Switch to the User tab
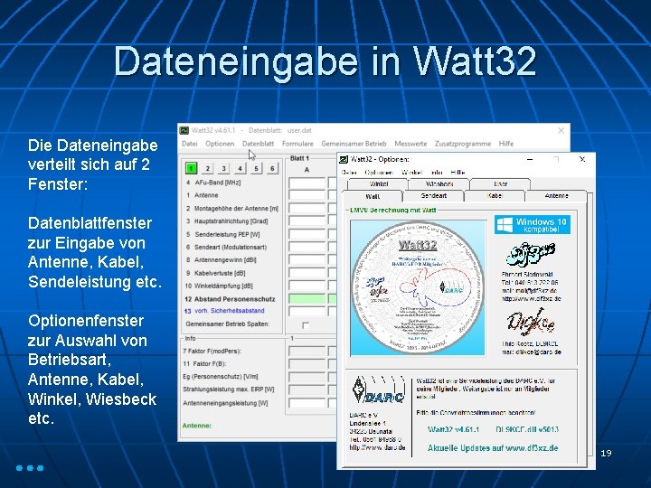 [500, 183]
